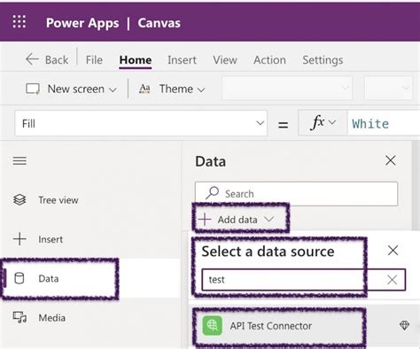
Task: Click the plus icon beside Add data
Action: point(205,220)
